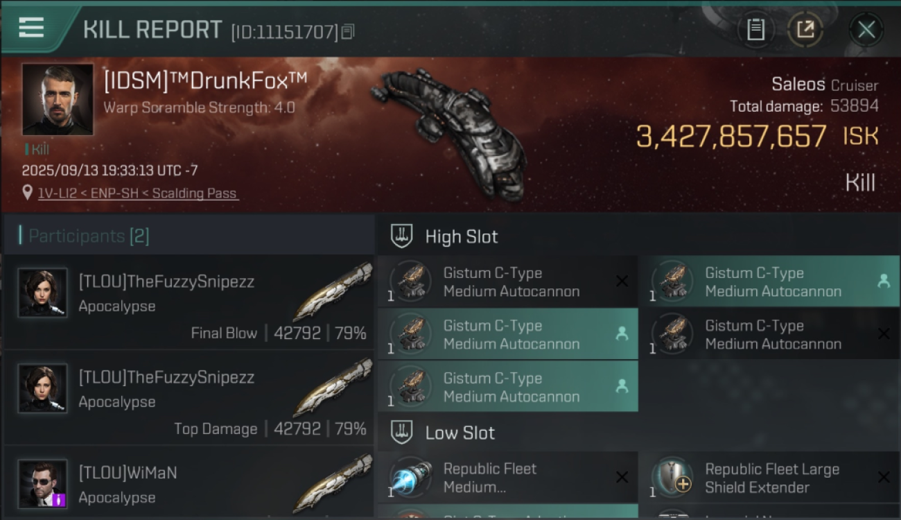Collapse the High Slot section header

click(462, 236)
